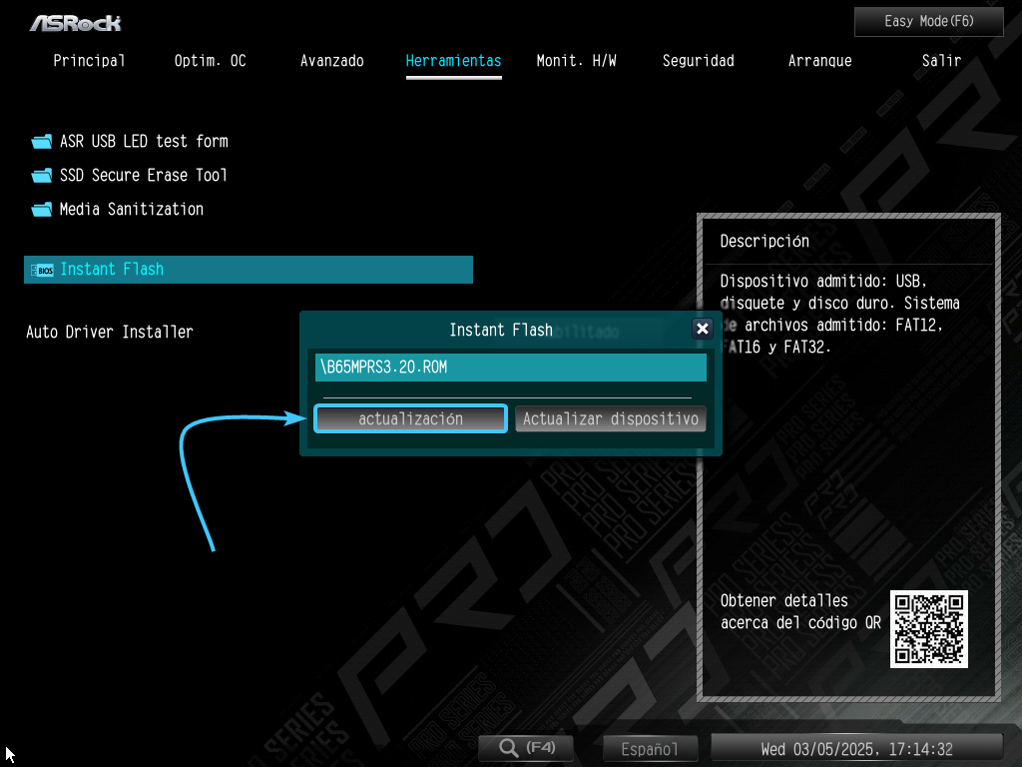Open ASR USB LED test form

[x=144, y=142]
